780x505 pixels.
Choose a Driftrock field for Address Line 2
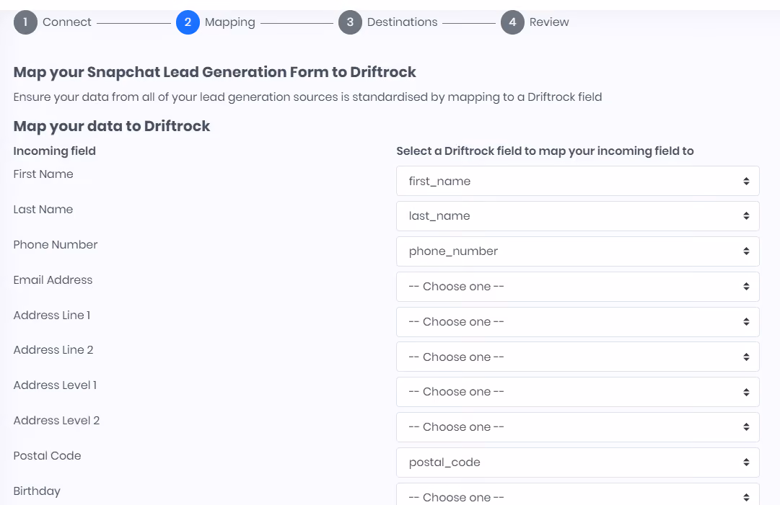577,357
